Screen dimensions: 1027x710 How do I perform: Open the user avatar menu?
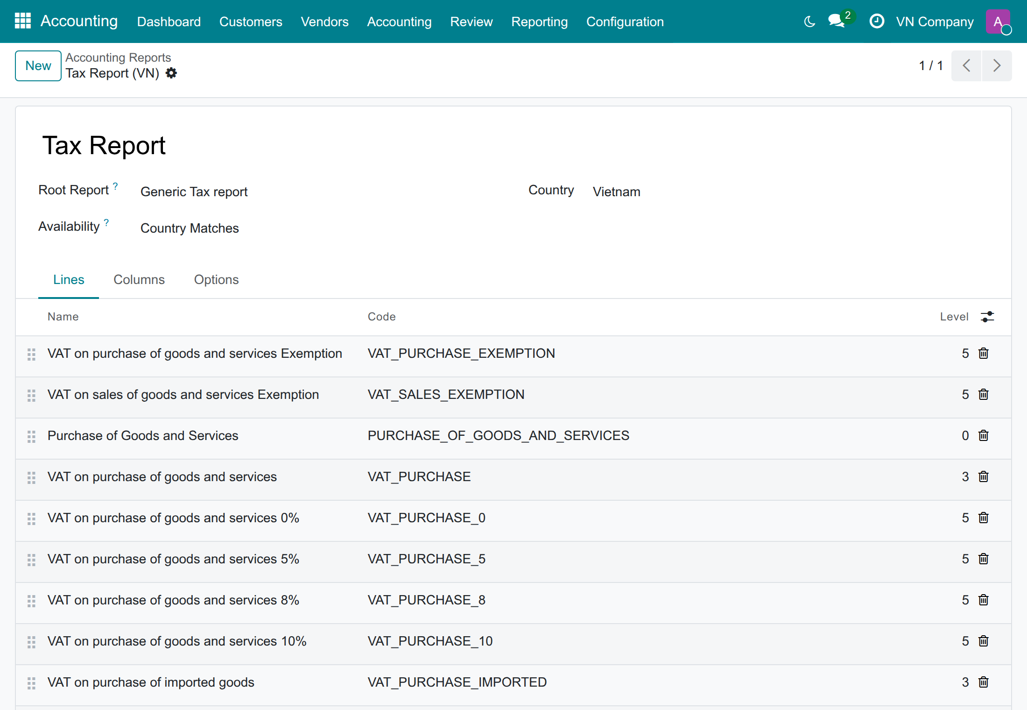(998, 21)
